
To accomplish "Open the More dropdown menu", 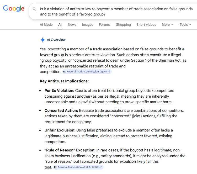I will (x=167, y=25).
